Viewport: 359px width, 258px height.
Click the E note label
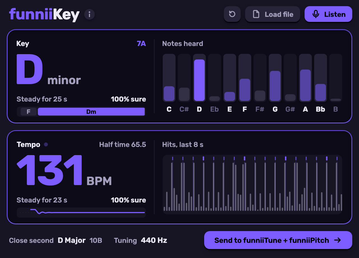(x=230, y=109)
